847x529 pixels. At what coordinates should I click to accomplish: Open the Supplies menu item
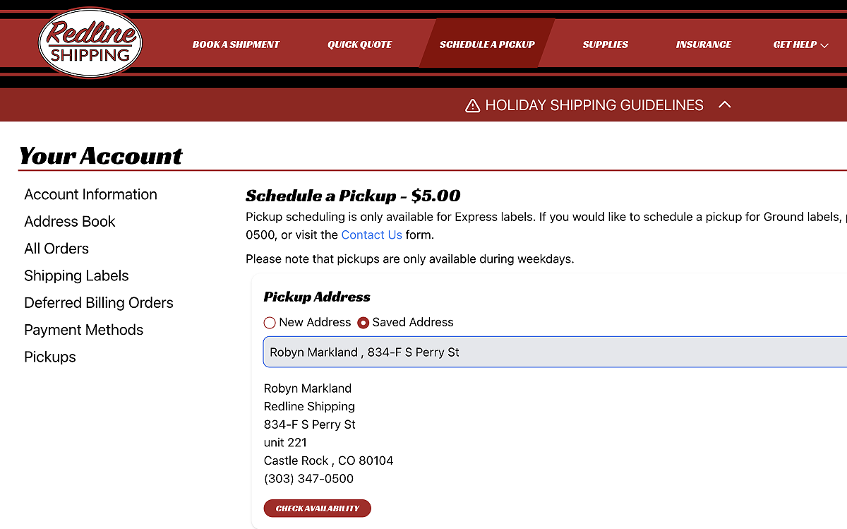606,44
